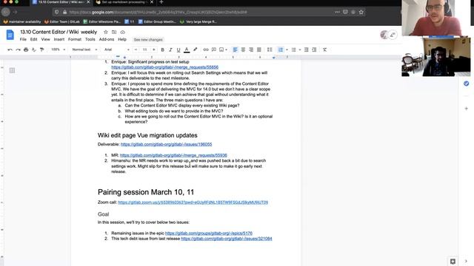Click the Undo arrow in the toolbar
474x266 pixels.
coord(10,50)
